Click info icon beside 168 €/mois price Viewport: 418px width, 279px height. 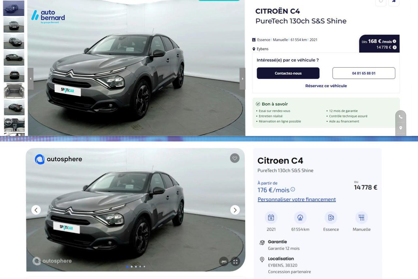pyautogui.click(x=394, y=42)
